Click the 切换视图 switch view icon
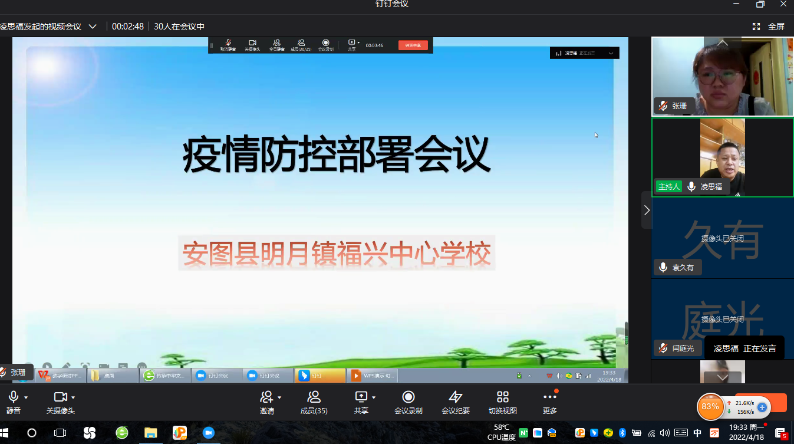Image resolution: width=794 pixels, height=444 pixels. coord(502,397)
